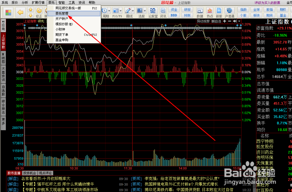292x192 pixels.
Task: Click the 研报 toolbar button
Action: click(x=187, y=10)
